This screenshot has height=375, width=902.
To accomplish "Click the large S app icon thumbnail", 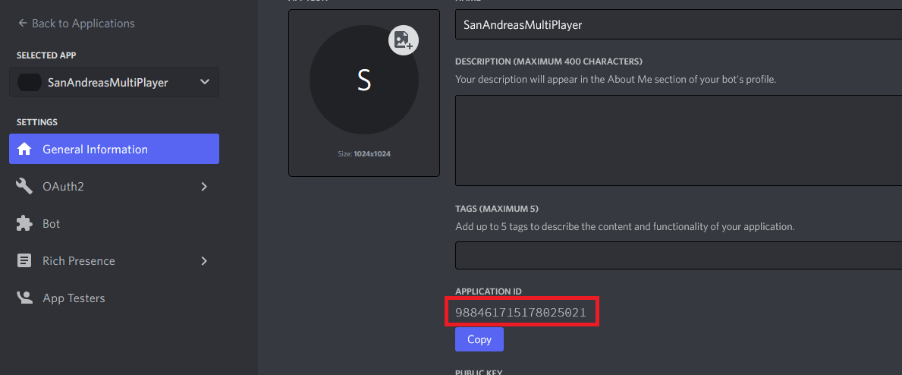I will [364, 80].
